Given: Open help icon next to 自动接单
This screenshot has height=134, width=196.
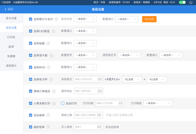Looking at the screenshot, I should [48, 115].
